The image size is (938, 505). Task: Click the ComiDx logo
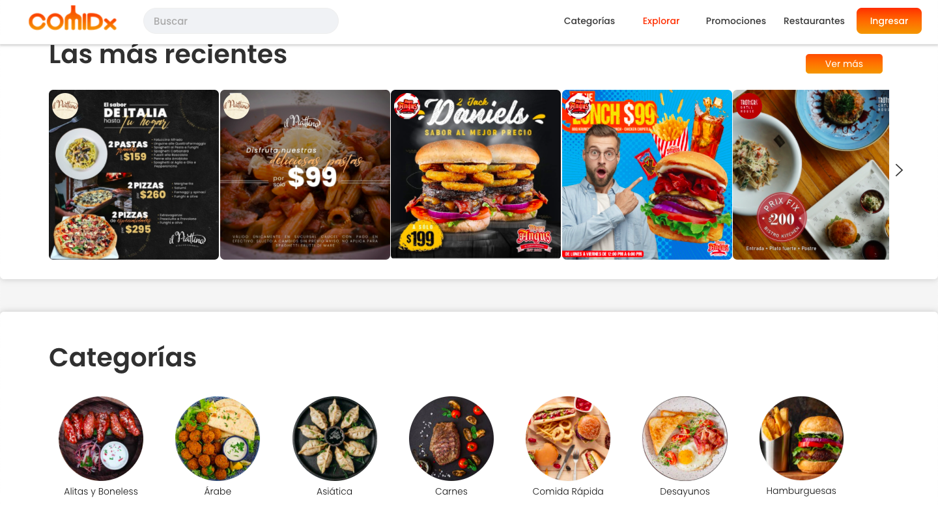72,19
